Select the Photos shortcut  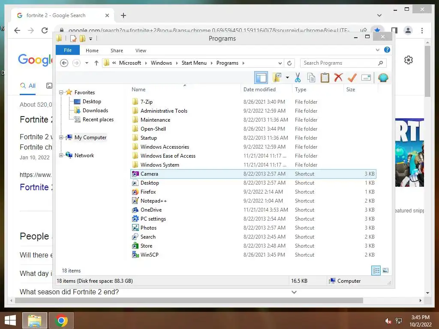pyautogui.click(x=253, y=228)
